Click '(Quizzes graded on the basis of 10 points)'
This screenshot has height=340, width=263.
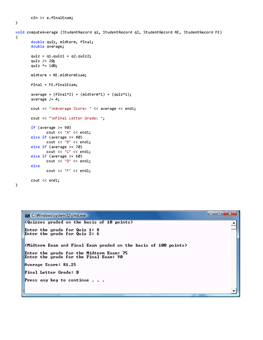point(79,222)
